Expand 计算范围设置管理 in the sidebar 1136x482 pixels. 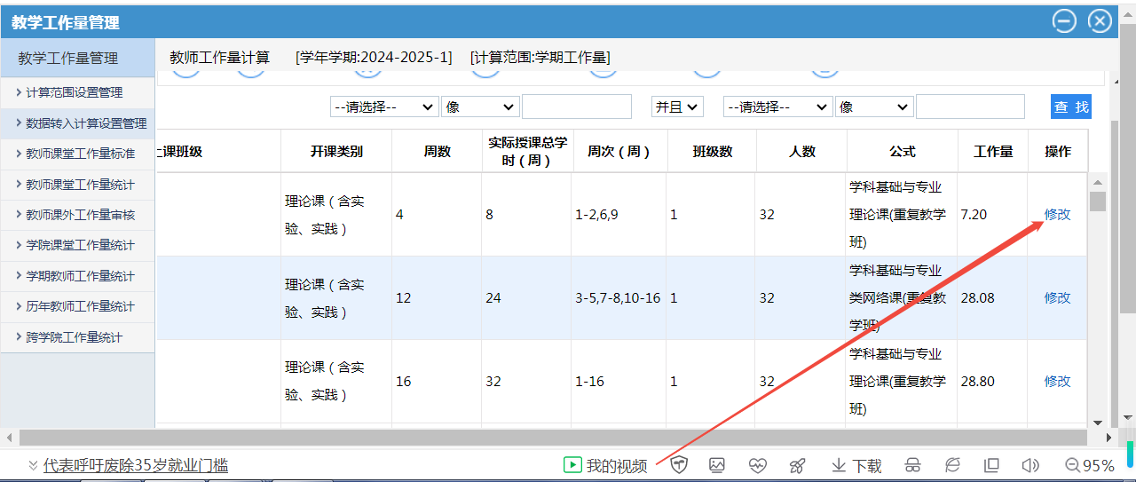click(x=75, y=92)
